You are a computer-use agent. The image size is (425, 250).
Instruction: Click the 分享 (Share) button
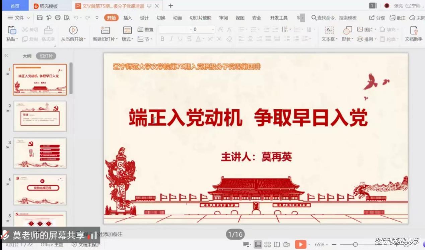click(x=376, y=17)
